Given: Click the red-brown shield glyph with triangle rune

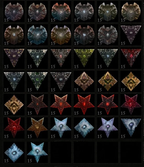Looking at the screenshot, I should tap(84, 35).
